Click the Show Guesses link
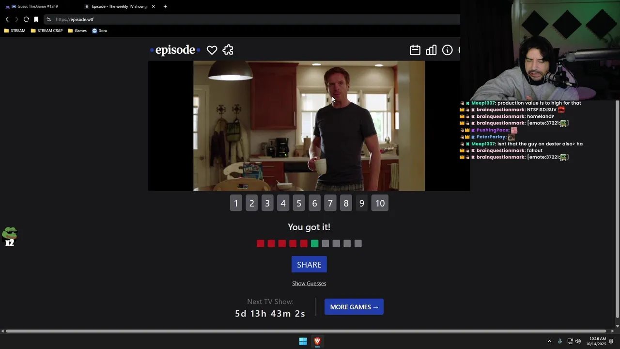The width and height of the screenshot is (620, 349). click(x=309, y=284)
